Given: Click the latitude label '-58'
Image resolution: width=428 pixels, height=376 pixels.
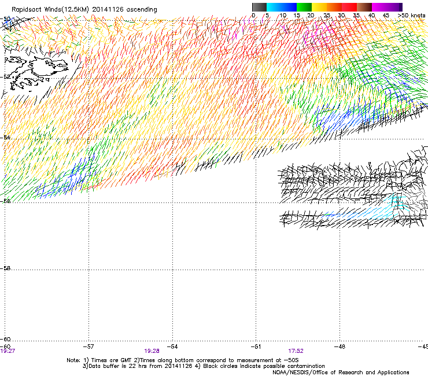Looking at the screenshot, I should [x=5, y=268].
